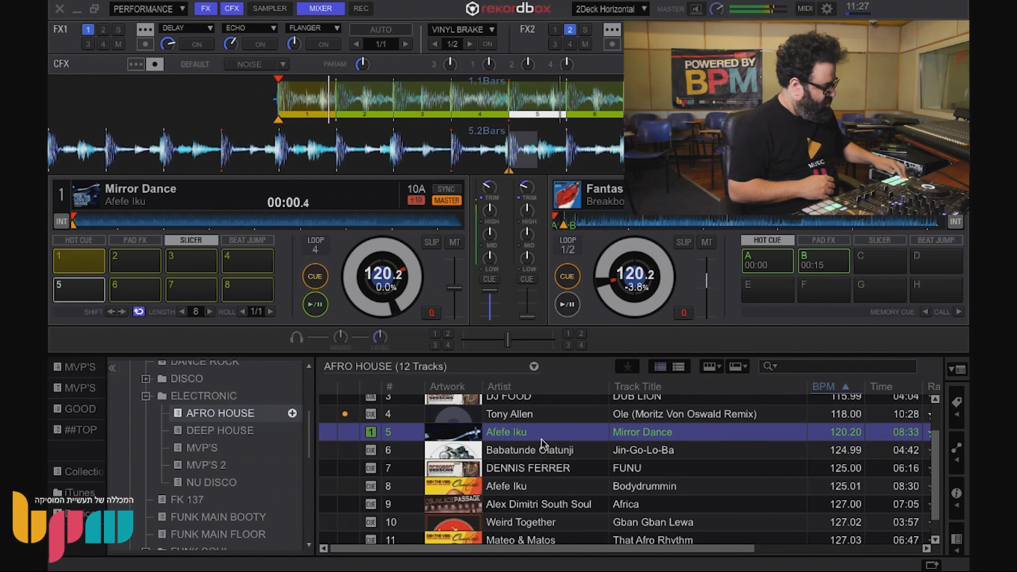Click the MIDI button
This screenshot has height=572, width=1017.
click(805, 9)
